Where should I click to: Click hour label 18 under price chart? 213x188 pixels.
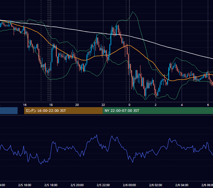click(x=51, y=105)
